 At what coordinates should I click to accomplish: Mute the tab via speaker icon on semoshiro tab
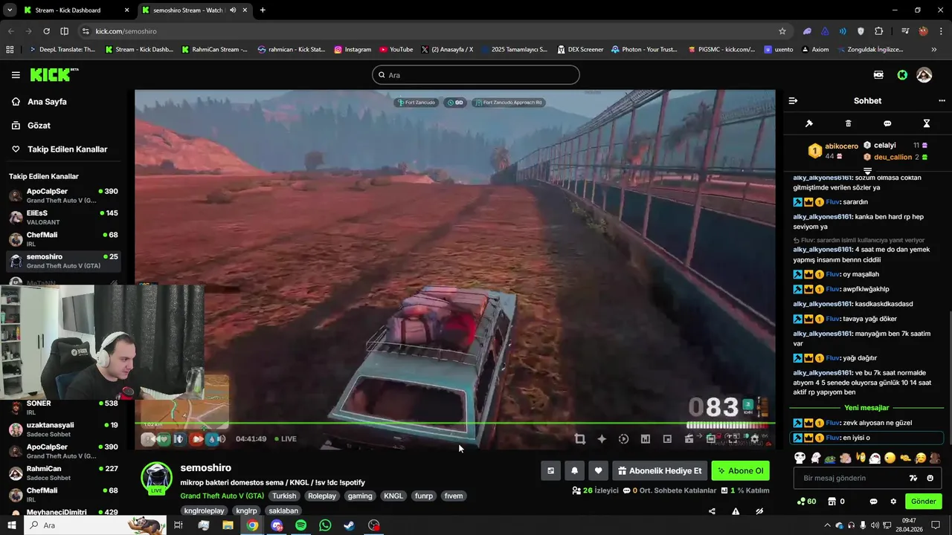coord(234,10)
